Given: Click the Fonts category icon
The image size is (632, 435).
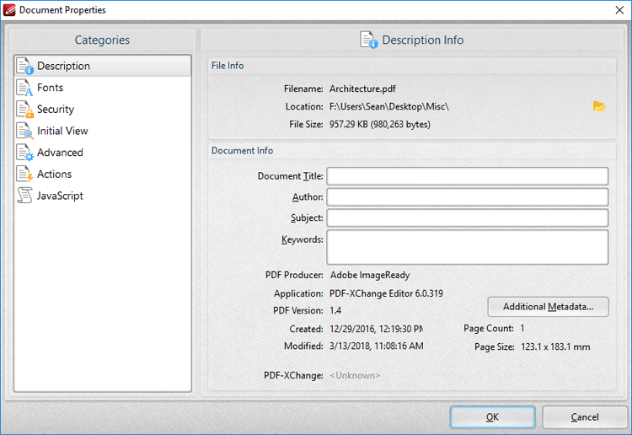Looking at the screenshot, I should point(25,88).
